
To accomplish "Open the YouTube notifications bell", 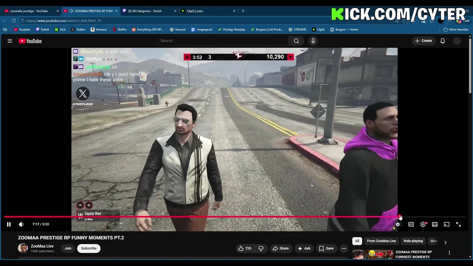I will tap(443, 41).
